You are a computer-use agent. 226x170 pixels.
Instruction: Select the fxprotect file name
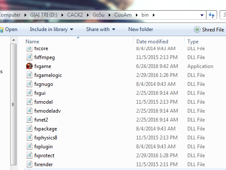tap(44, 156)
